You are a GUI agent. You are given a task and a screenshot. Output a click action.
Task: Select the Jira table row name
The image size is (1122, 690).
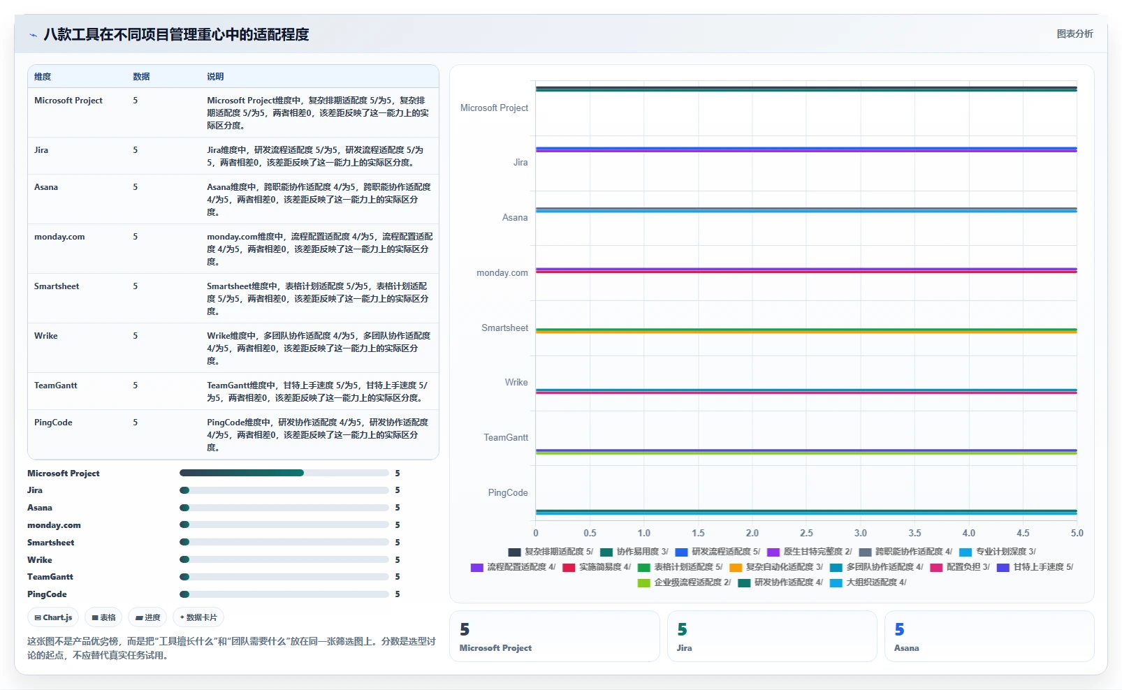[x=41, y=150]
